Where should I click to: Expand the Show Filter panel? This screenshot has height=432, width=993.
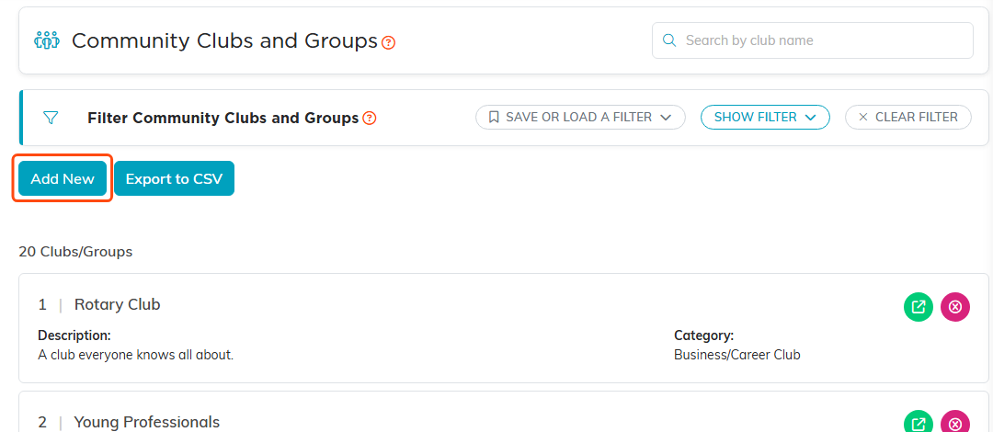[765, 117]
